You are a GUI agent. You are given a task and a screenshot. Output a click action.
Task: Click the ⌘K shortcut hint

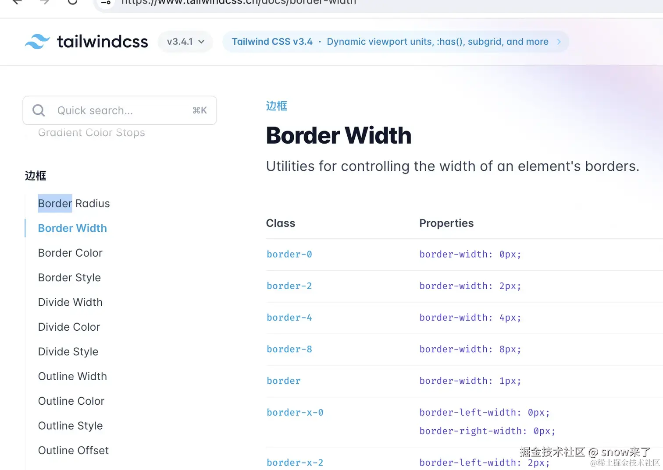pyautogui.click(x=200, y=110)
